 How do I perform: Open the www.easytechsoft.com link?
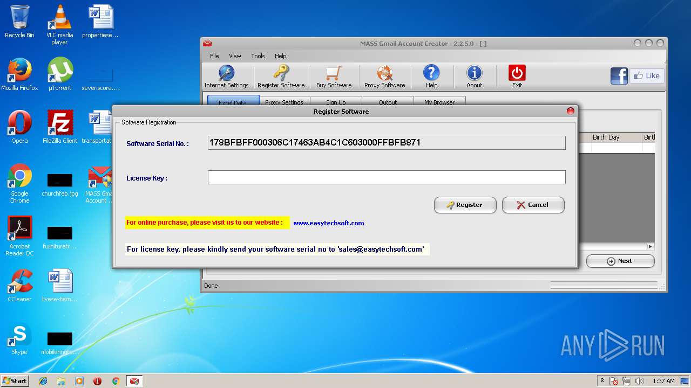point(328,223)
